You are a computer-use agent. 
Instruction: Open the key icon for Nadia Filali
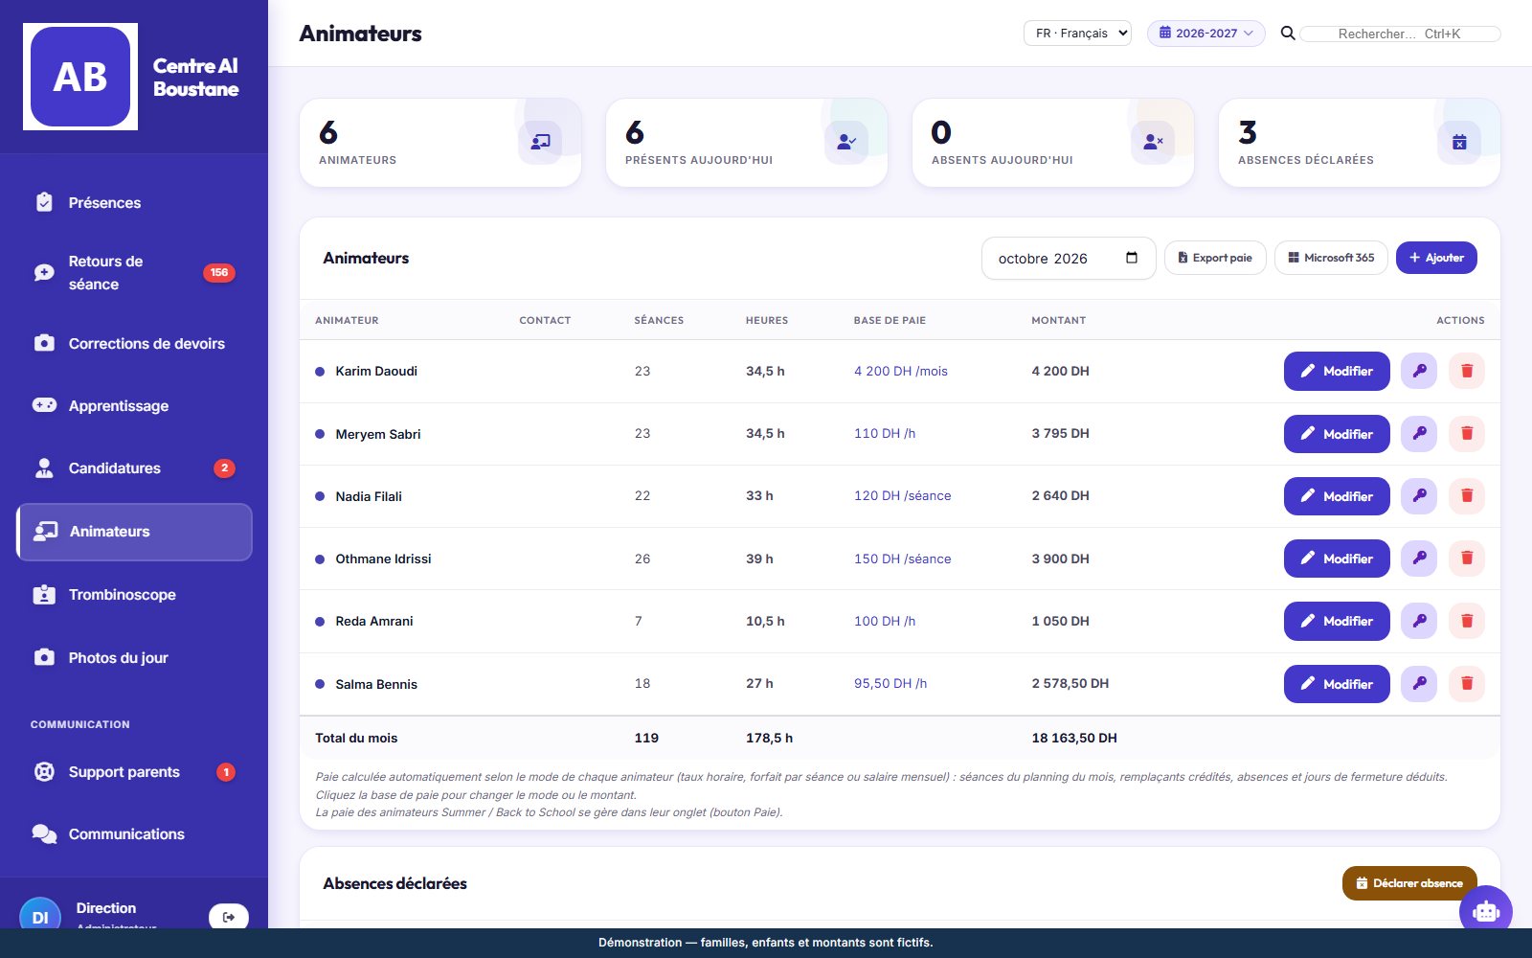click(1419, 496)
